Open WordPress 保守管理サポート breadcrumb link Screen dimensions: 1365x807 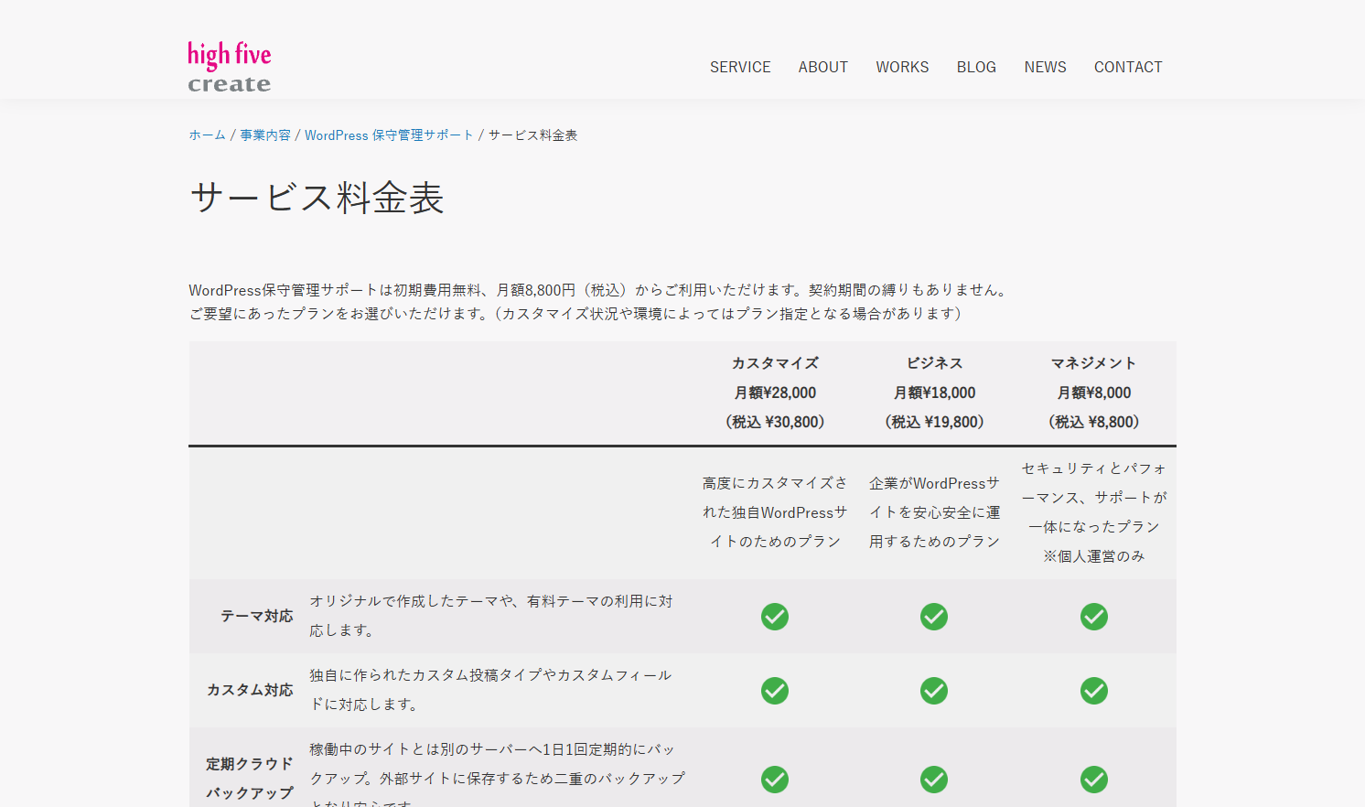click(x=388, y=134)
